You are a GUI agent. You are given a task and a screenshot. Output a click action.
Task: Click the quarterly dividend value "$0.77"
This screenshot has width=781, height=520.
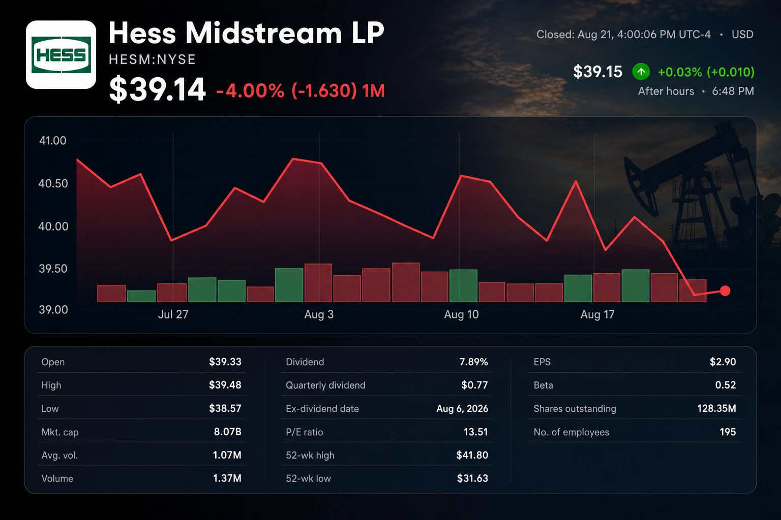[474, 385]
